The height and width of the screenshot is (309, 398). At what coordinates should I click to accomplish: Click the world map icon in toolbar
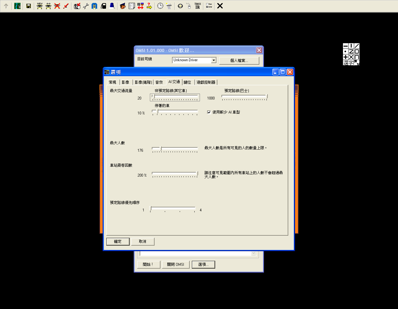click(17, 6)
